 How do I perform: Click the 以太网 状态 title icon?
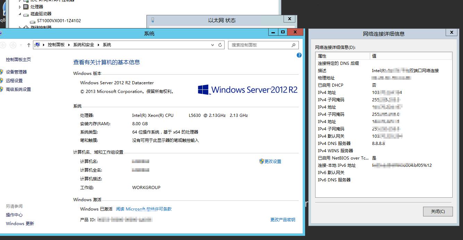coord(153,20)
